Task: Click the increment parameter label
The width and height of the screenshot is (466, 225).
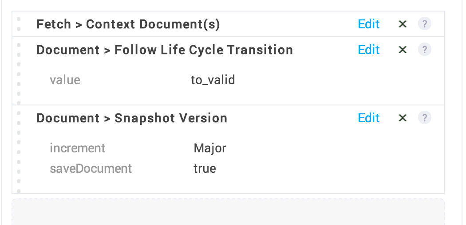Action: [78, 148]
